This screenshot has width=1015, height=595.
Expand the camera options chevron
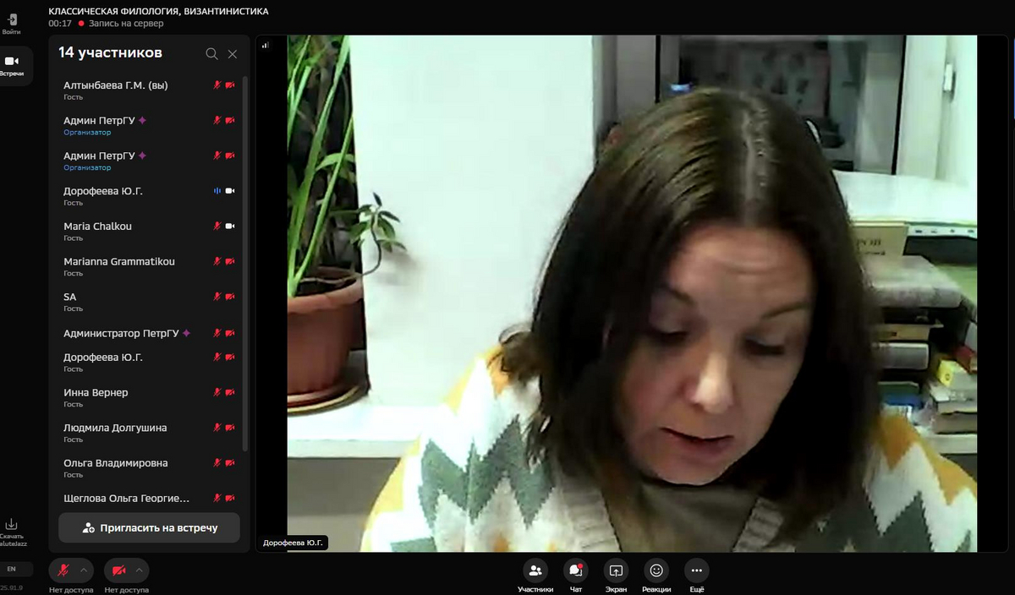(140, 570)
